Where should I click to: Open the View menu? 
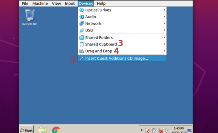pyautogui.click(x=56, y=4)
